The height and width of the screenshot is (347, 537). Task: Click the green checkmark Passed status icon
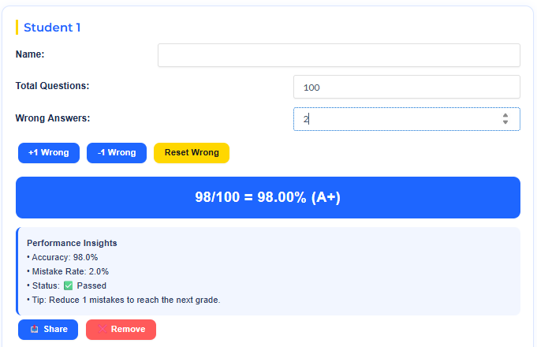coord(68,285)
